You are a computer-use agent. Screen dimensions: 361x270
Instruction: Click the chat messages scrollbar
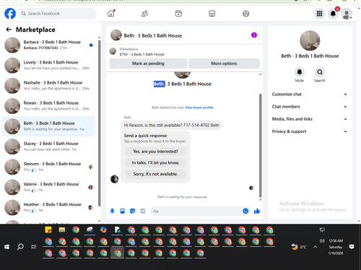(x=260, y=146)
